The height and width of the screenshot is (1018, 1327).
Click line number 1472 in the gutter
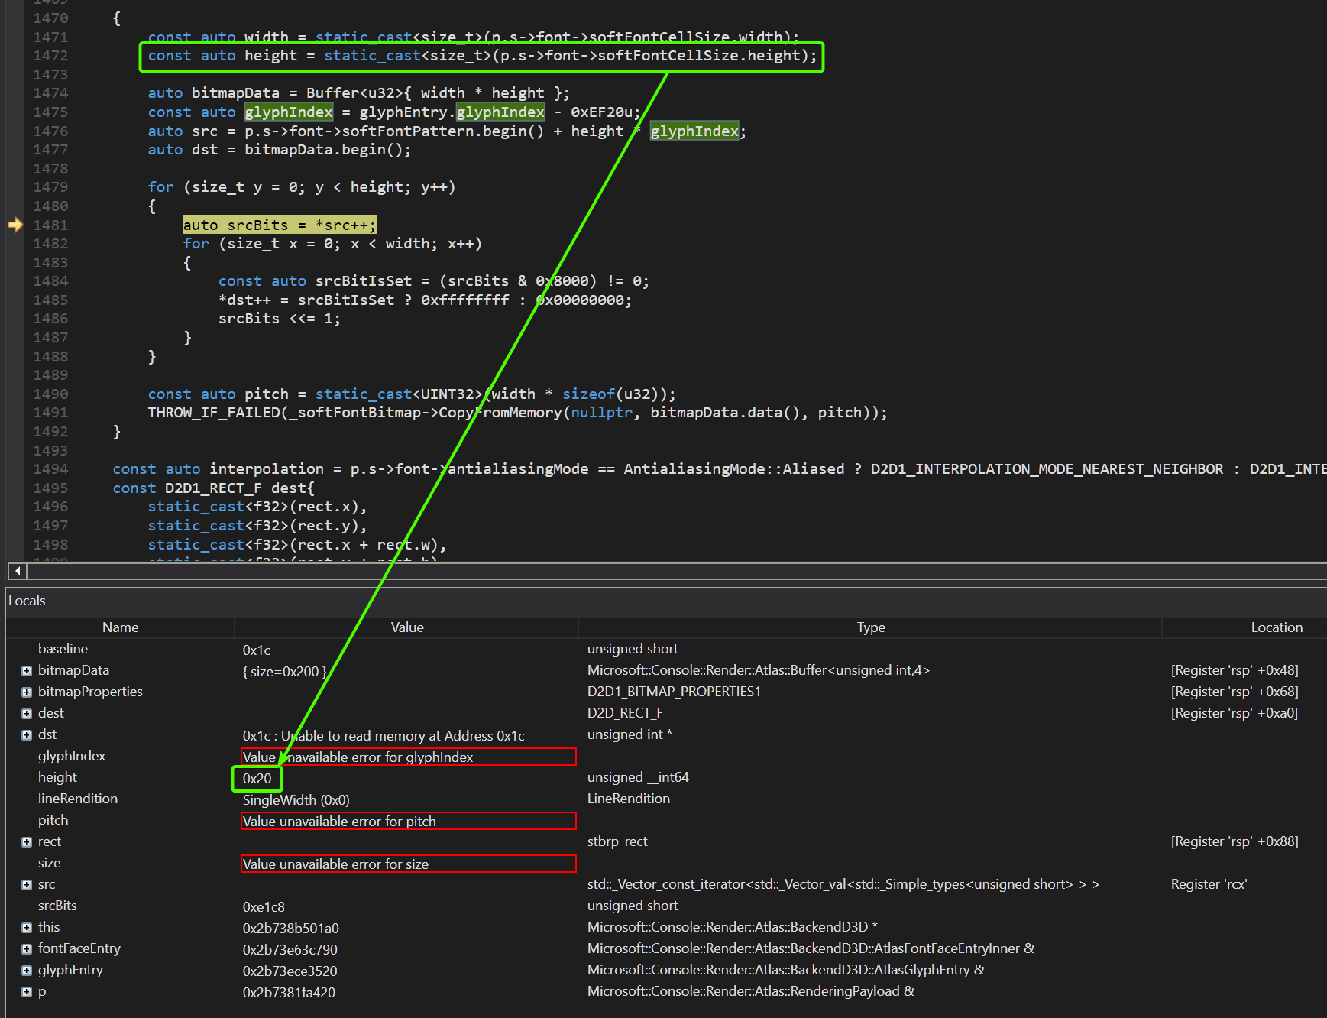[50, 55]
